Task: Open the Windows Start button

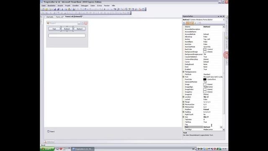Action: (47, 149)
